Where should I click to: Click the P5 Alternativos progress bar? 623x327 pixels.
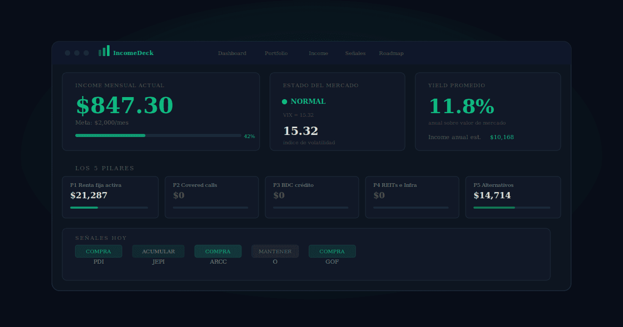click(x=512, y=208)
